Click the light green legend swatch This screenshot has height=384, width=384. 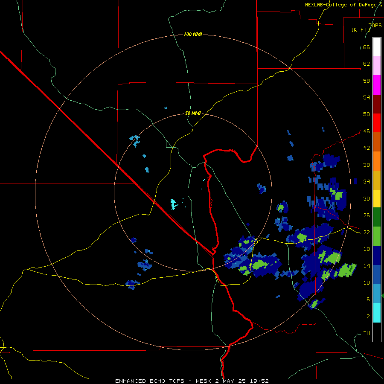point(377,236)
